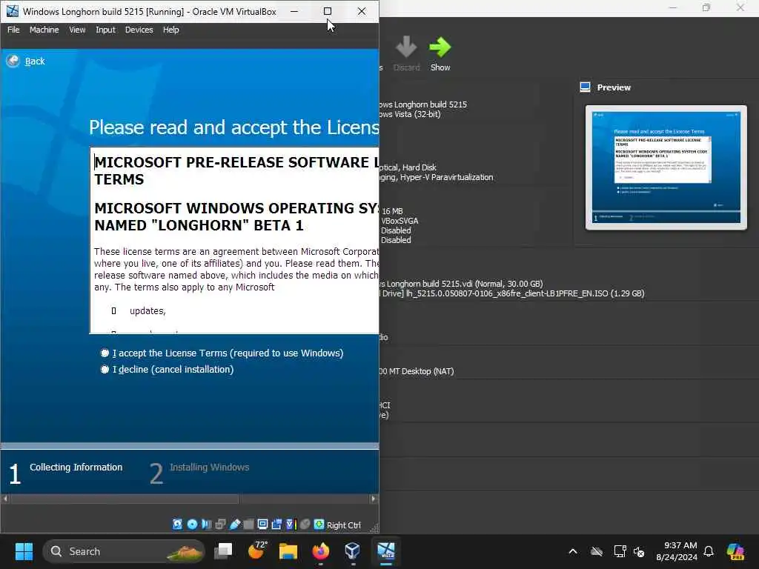The image size is (759, 569).
Task: Click the 'Preview' heading in Manager
Action: [614, 87]
